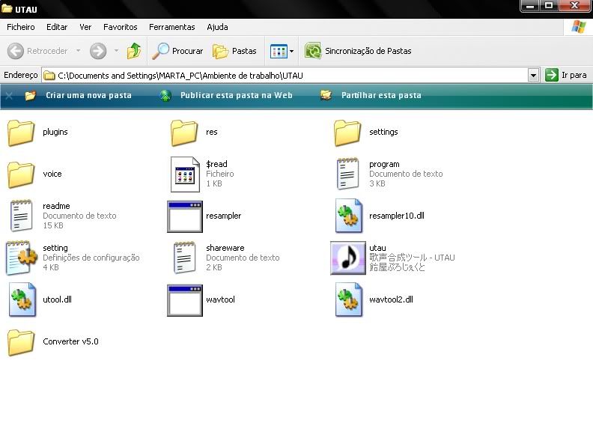Click the 'voice' folder name
Screen dimensions: 593x444
pyautogui.click(x=52, y=174)
